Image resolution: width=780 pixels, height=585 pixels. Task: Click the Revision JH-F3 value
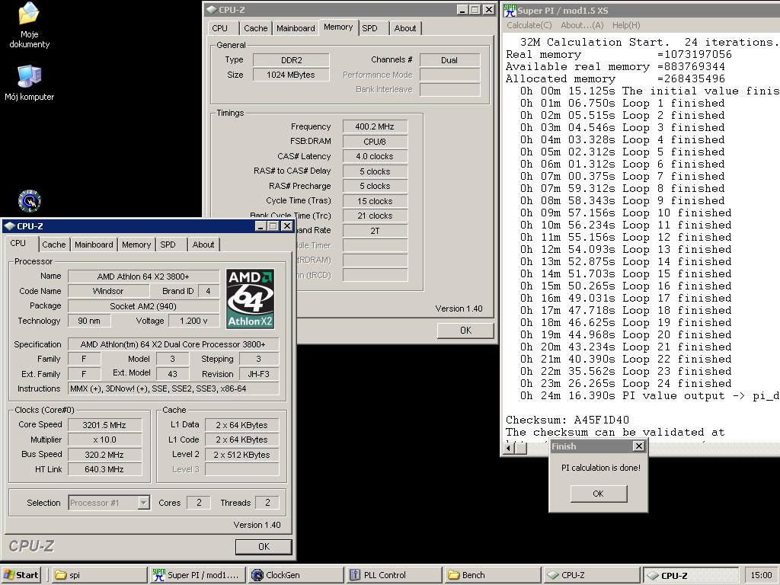tap(259, 374)
